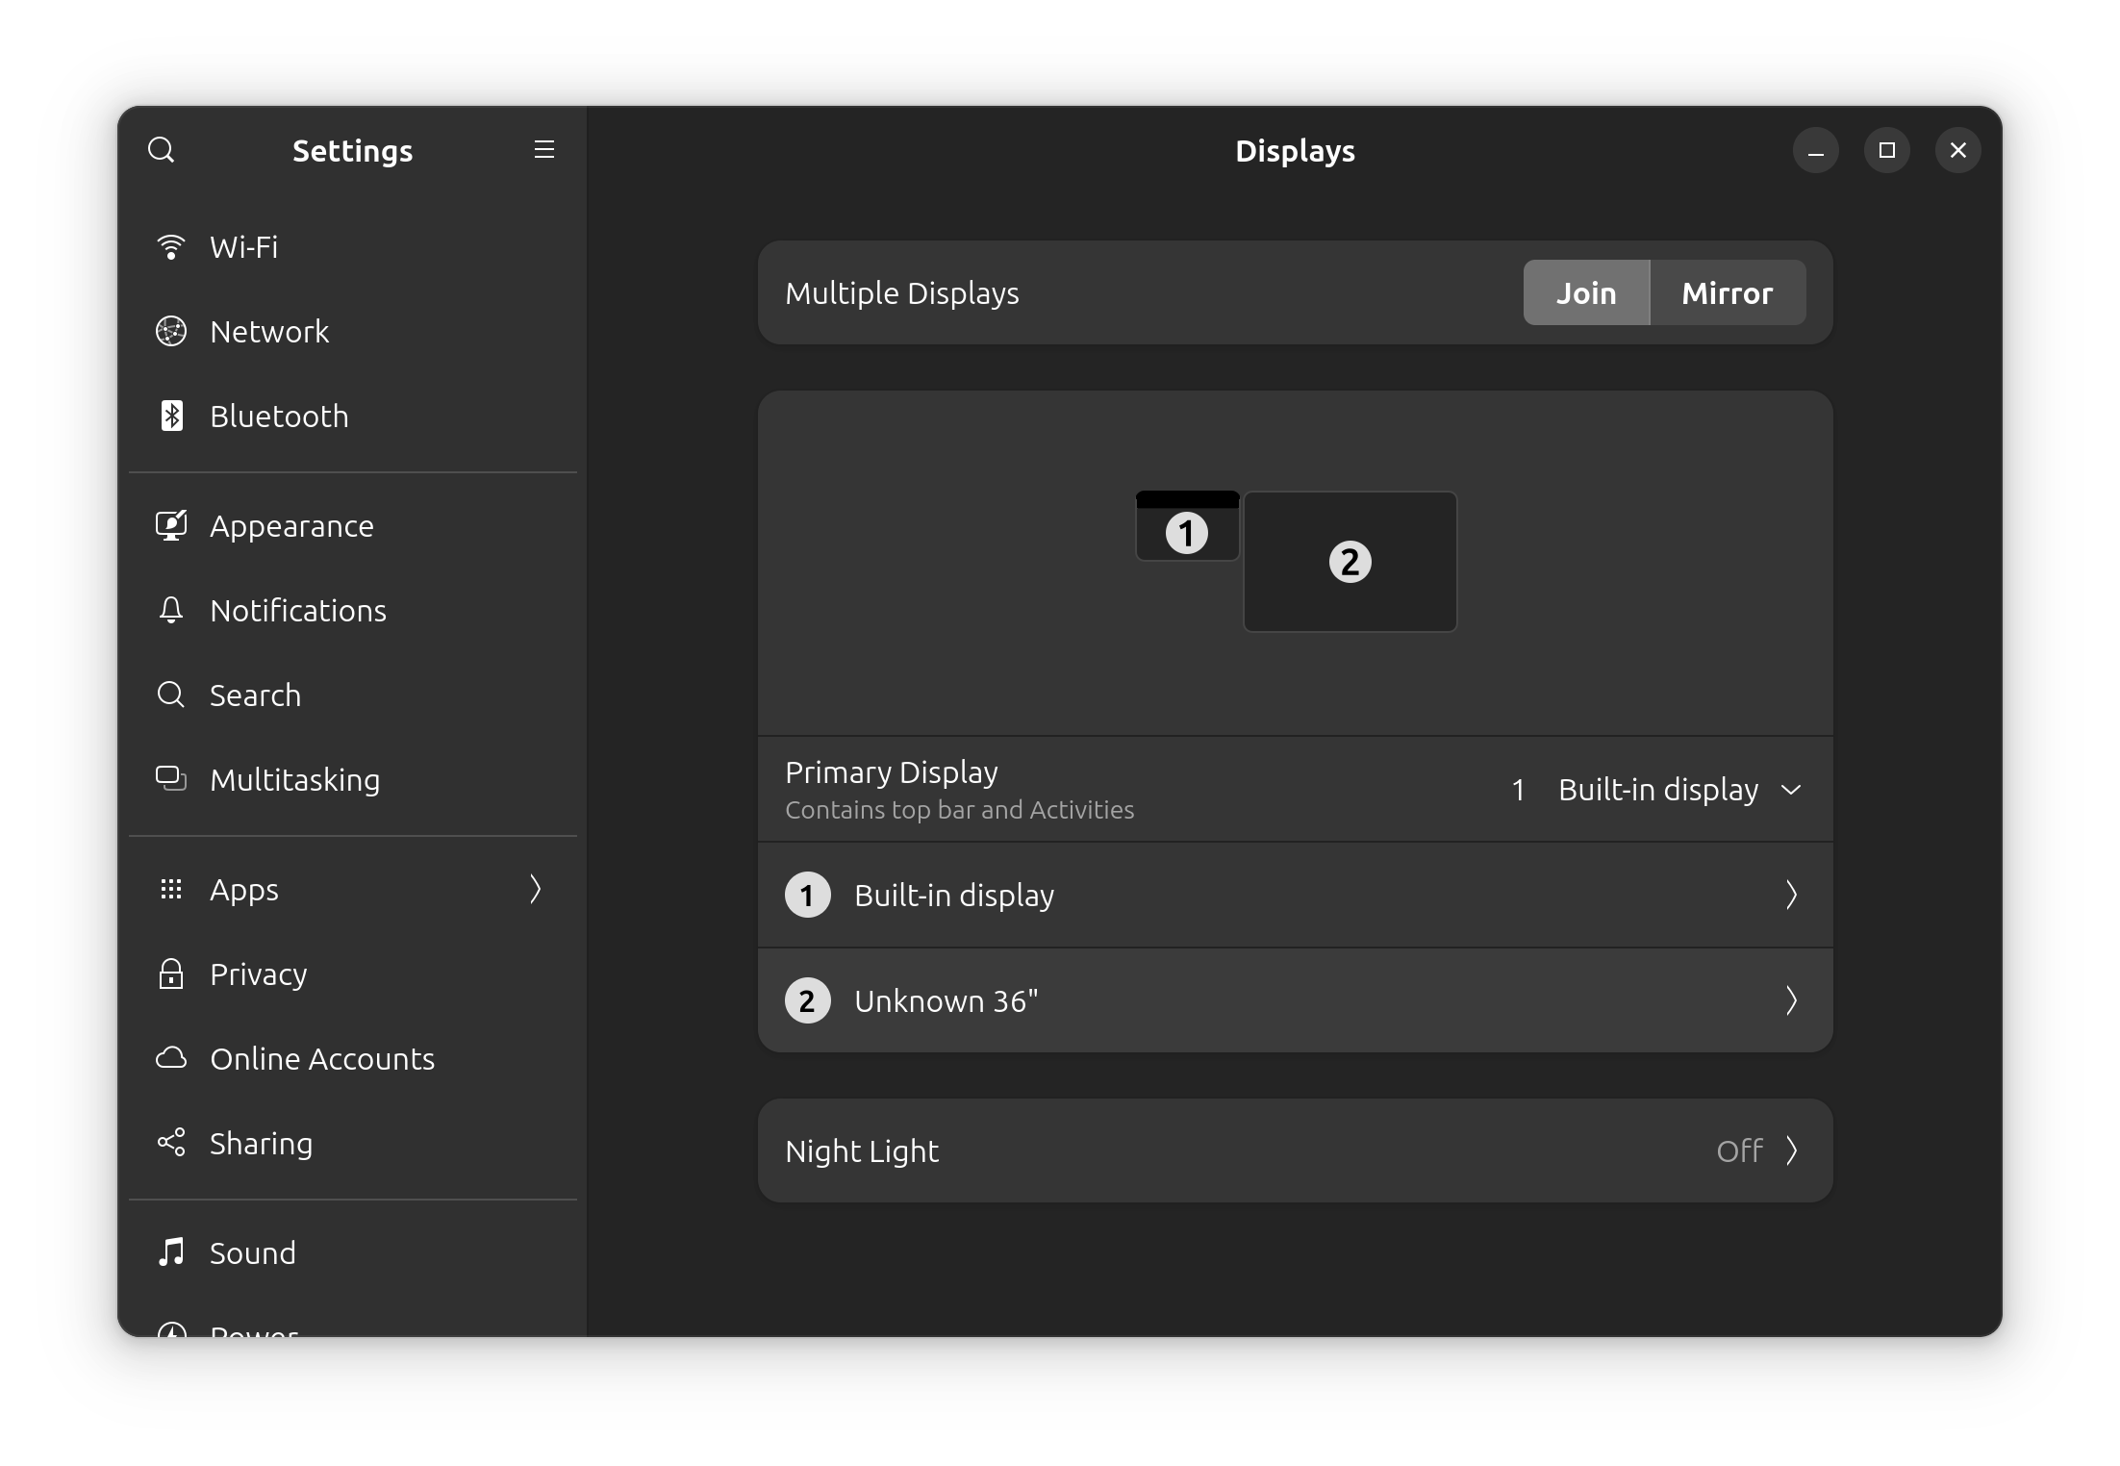2120x1466 pixels.
Task: Click the Built-in display row label
Action: click(x=954, y=895)
